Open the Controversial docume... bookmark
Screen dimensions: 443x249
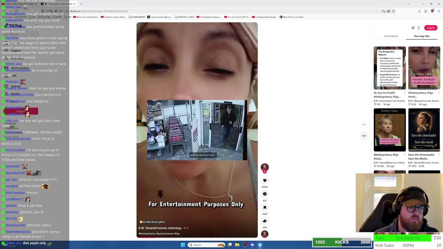[265, 17]
